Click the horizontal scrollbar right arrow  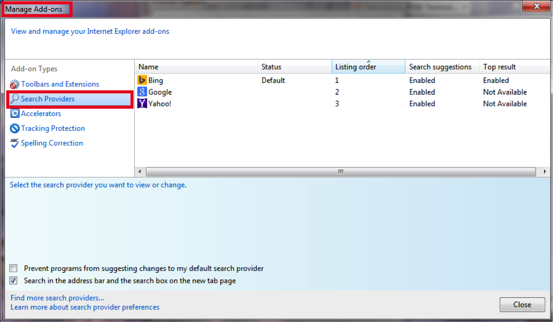click(x=545, y=172)
